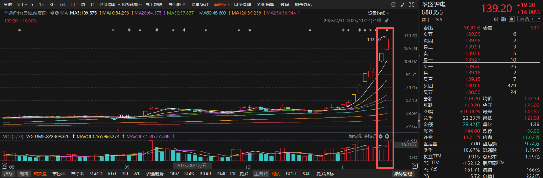Switch to the 日 daily period
This screenshot has width=543, height=178.
[x=72, y=4]
